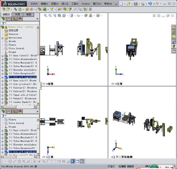Viewport: 177px width, 169px height.
Task: Select Origen in lower feature tree
Action: tap(12, 127)
